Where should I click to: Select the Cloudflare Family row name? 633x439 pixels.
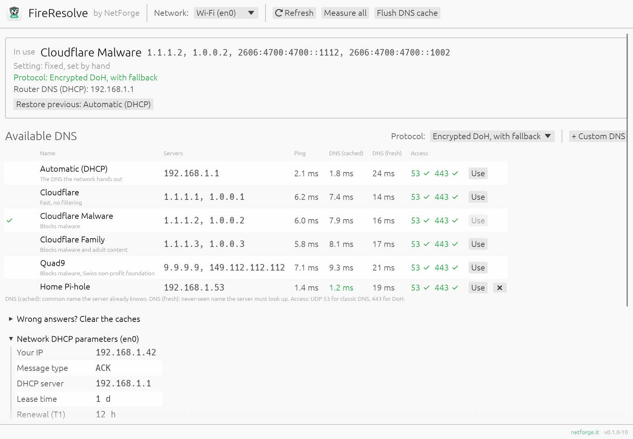click(72, 240)
